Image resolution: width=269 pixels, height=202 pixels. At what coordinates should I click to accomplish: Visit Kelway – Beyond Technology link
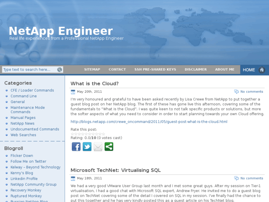point(36,167)
